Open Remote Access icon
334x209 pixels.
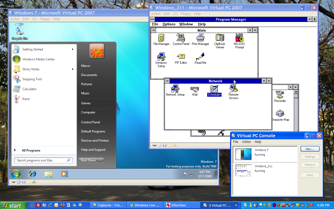pos(234,92)
